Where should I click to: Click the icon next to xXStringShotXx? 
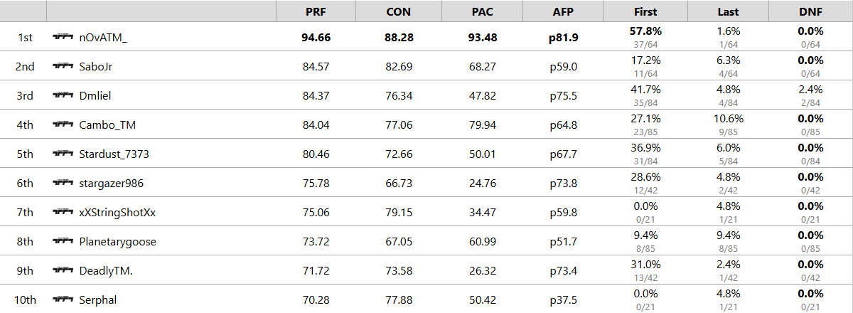(x=63, y=212)
